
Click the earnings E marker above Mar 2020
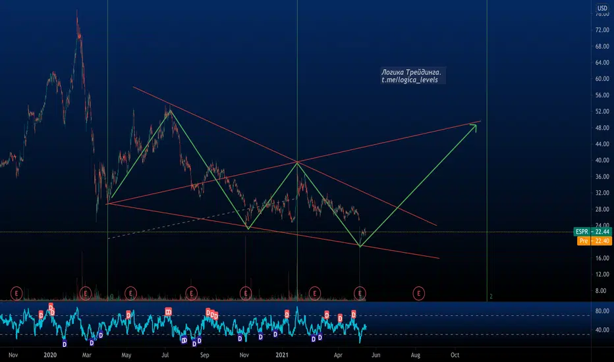86,293
